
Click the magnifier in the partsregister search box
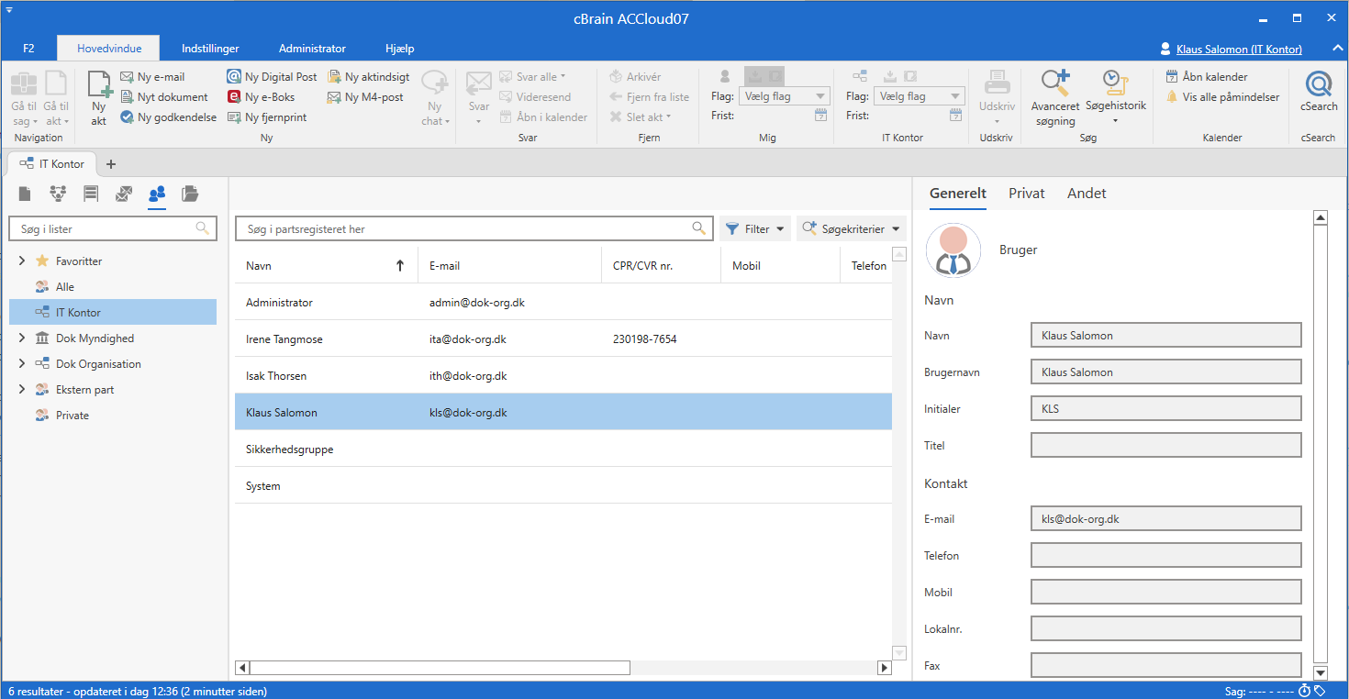pyautogui.click(x=699, y=228)
